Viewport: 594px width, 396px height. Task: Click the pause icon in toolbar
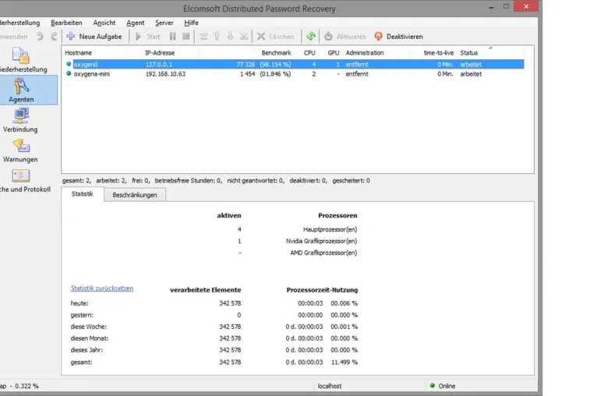coord(173,37)
